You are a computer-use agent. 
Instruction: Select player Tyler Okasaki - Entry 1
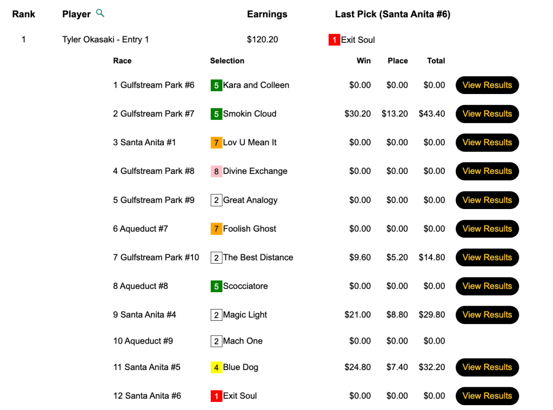pyautogui.click(x=105, y=40)
